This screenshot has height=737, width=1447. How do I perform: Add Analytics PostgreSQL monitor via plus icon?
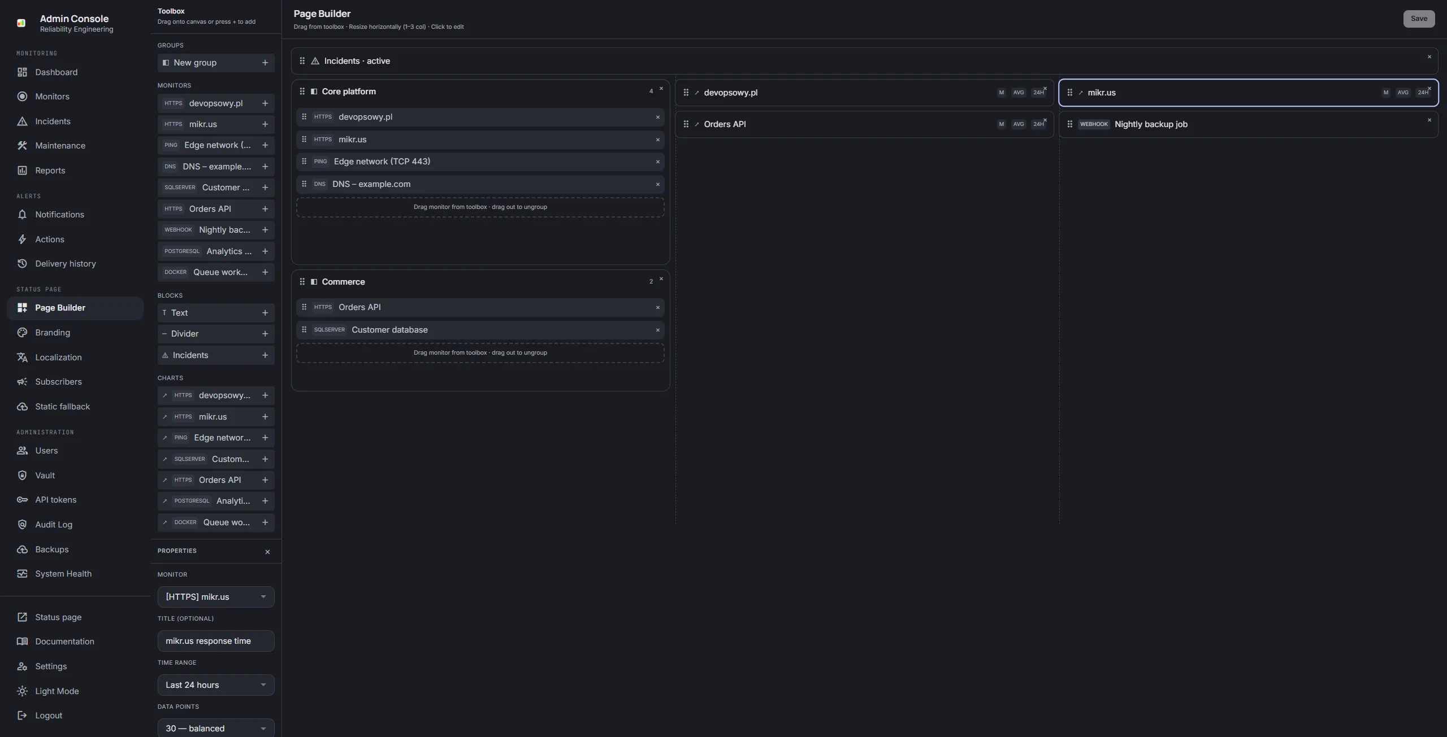tap(265, 251)
